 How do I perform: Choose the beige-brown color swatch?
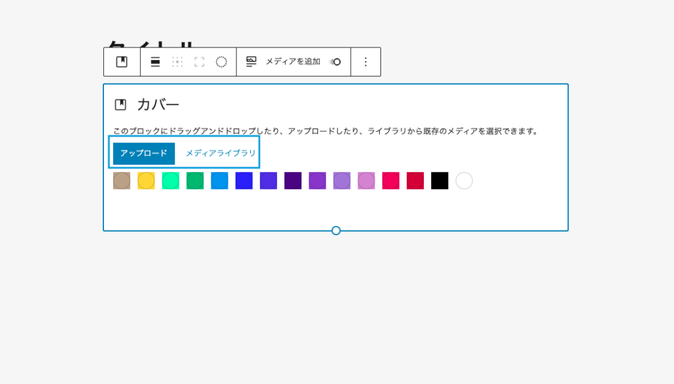pos(122,180)
